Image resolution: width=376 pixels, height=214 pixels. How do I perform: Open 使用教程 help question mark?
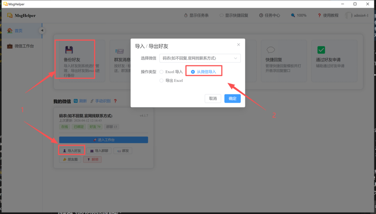(319, 15)
